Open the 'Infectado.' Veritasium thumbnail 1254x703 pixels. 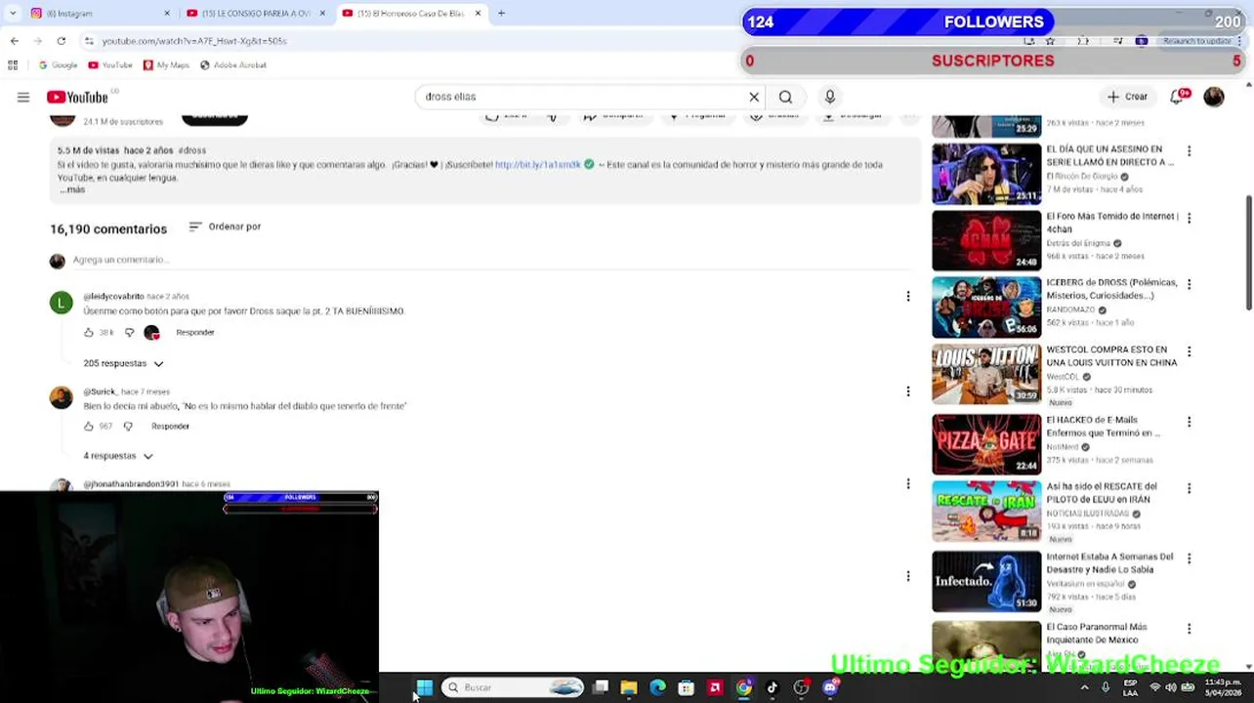tap(986, 581)
